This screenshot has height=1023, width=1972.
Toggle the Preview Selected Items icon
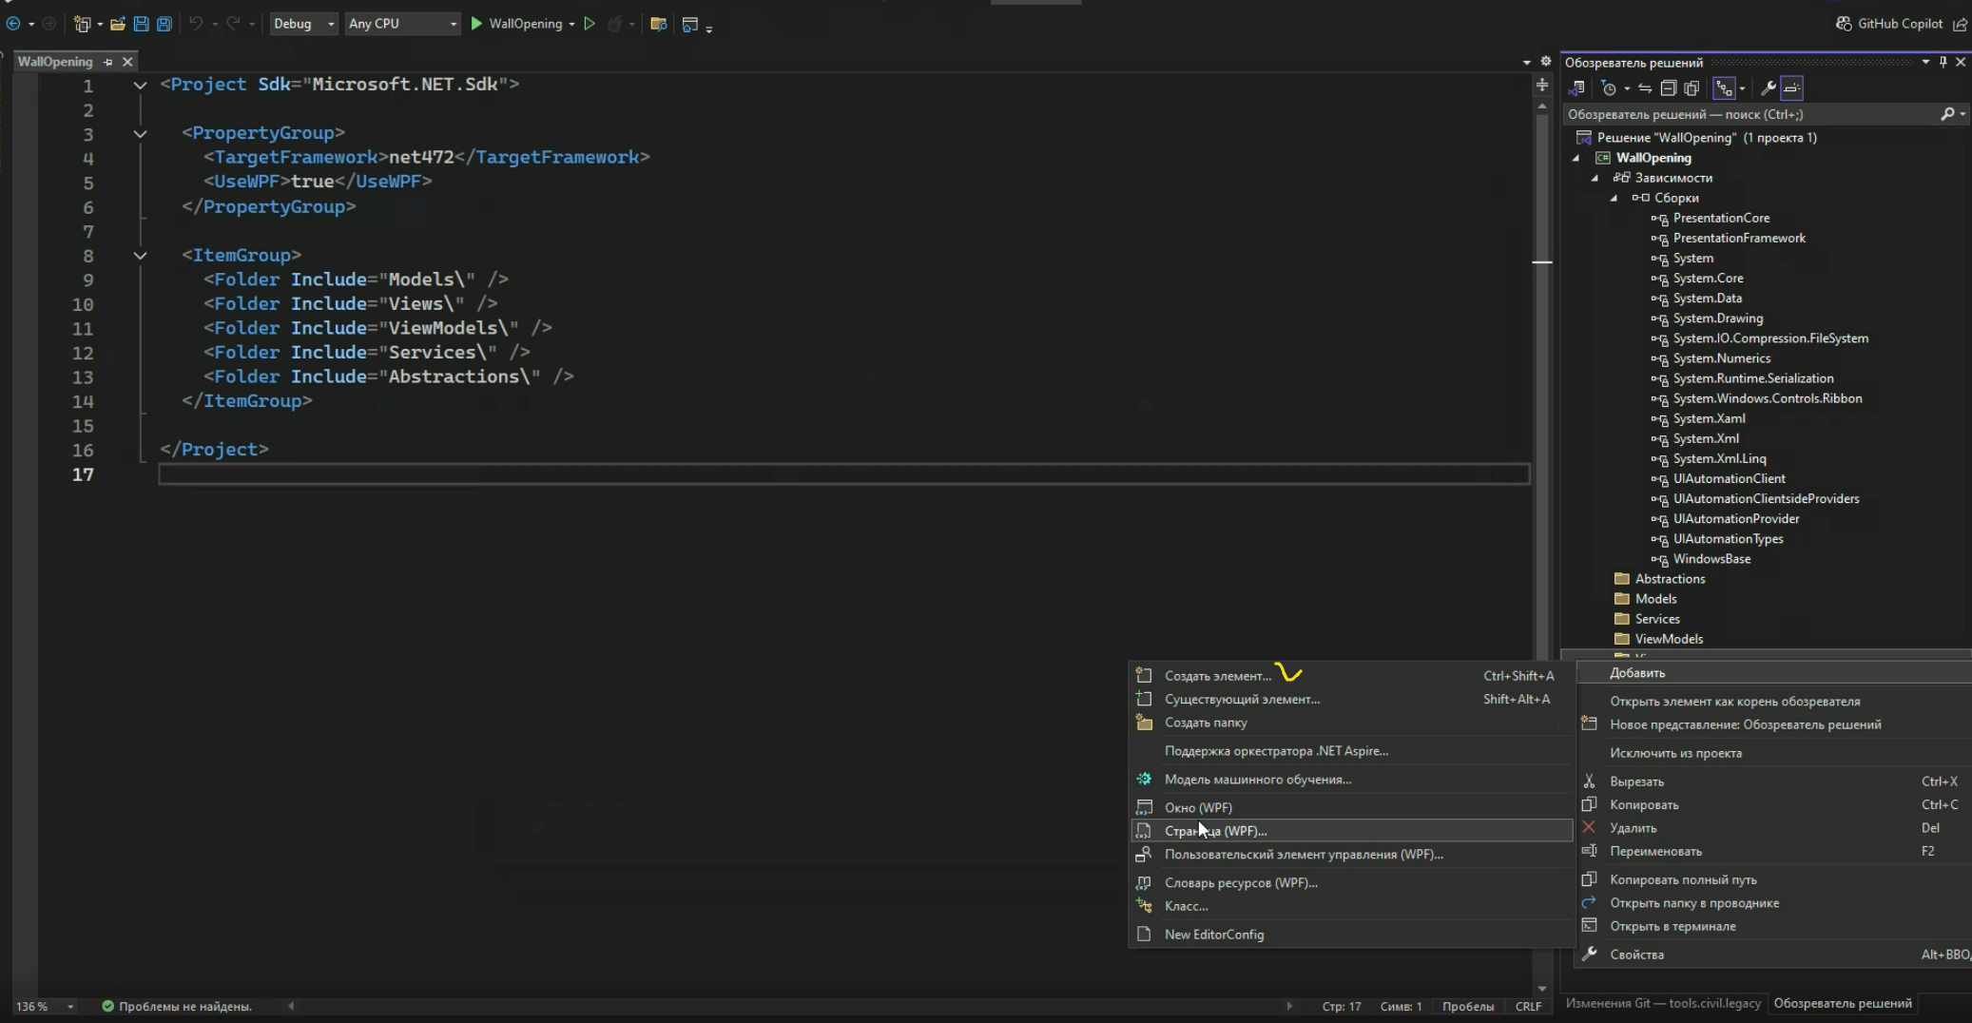tap(1792, 88)
